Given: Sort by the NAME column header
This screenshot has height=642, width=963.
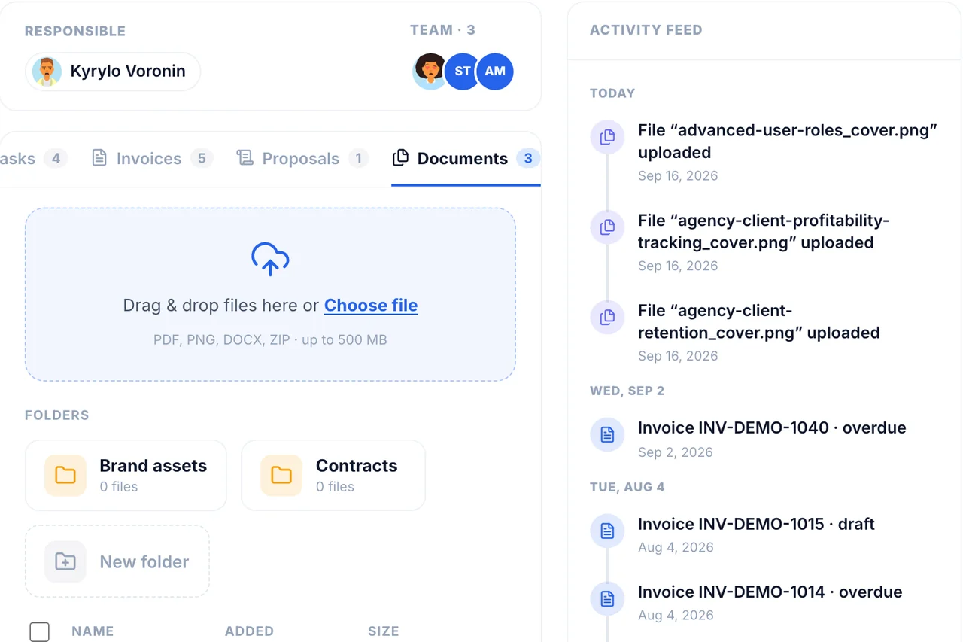Looking at the screenshot, I should pos(93,631).
